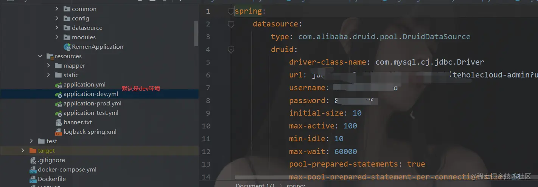The width and height of the screenshot is (538, 187).
Task: Click the static folder icon
Action: (x=58, y=75)
